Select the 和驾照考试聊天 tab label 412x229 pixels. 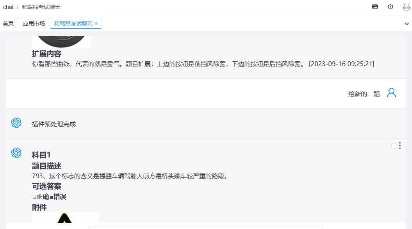(x=73, y=23)
